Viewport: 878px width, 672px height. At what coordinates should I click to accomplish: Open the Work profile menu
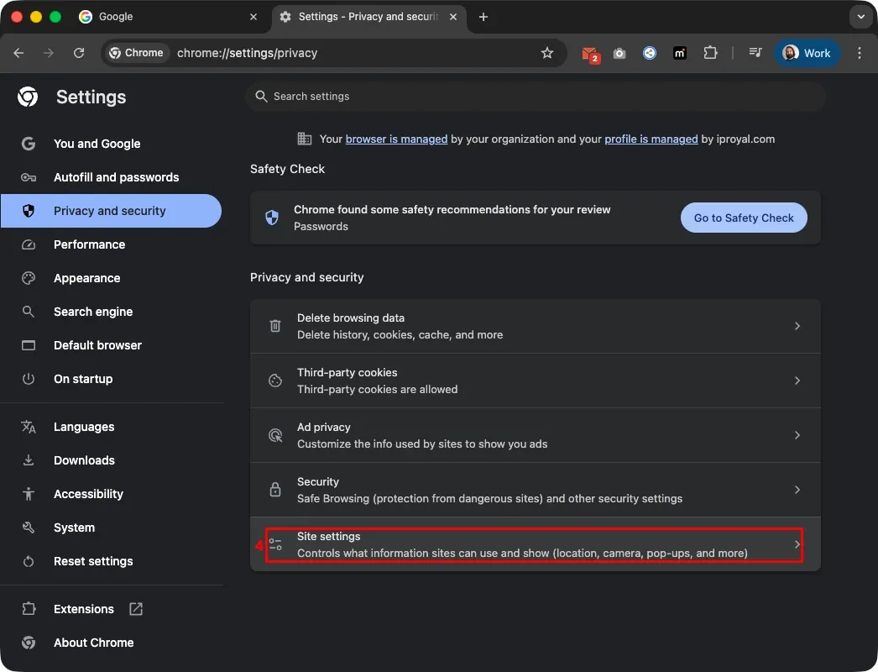click(807, 53)
